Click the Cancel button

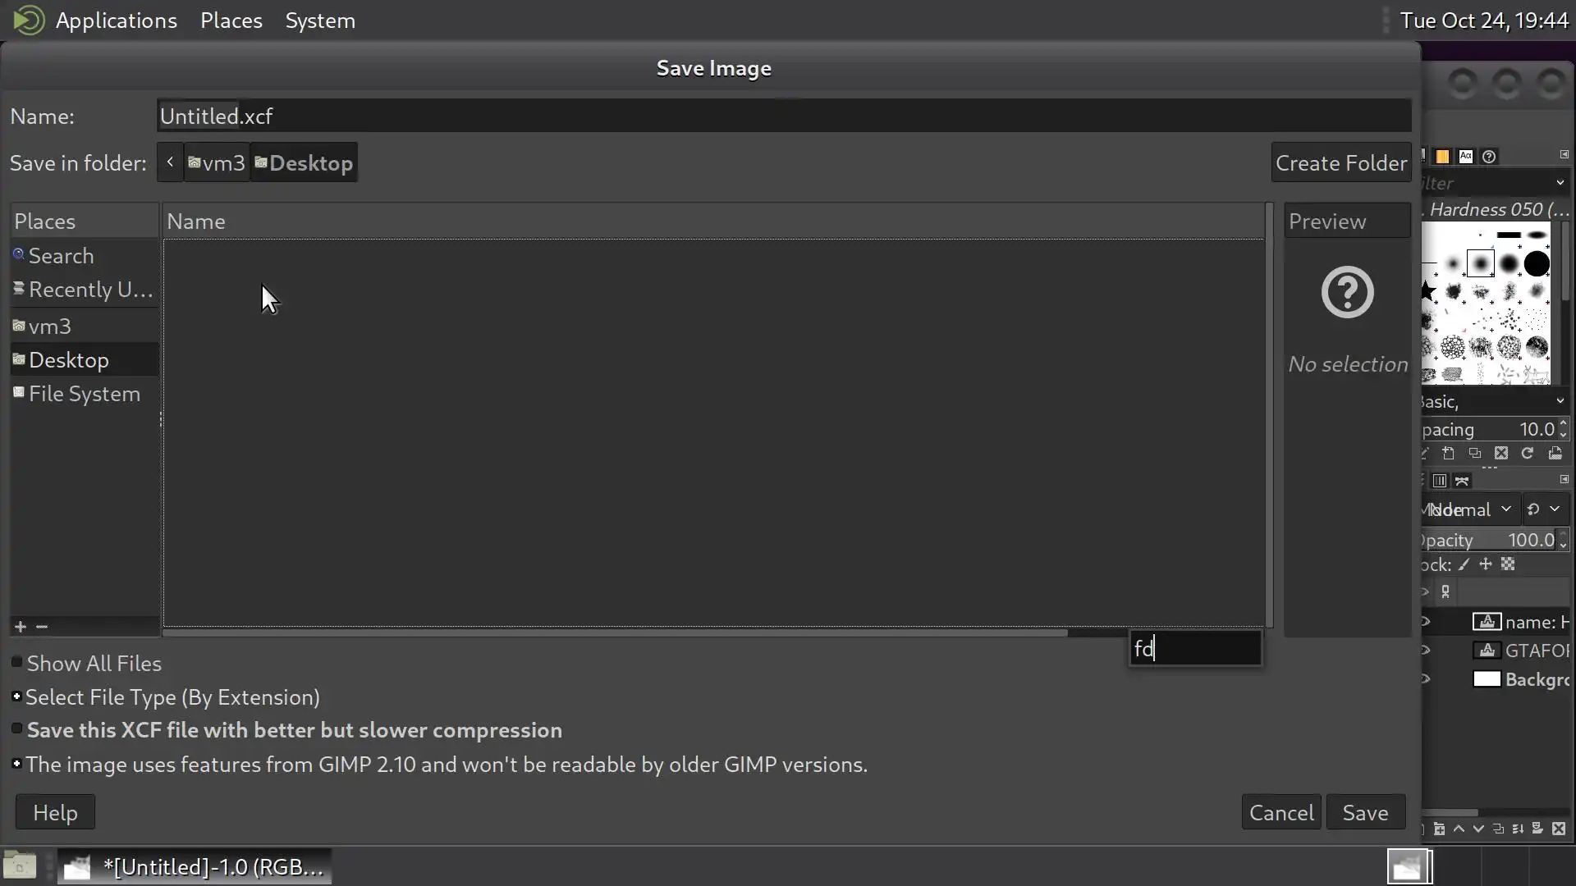click(1280, 812)
